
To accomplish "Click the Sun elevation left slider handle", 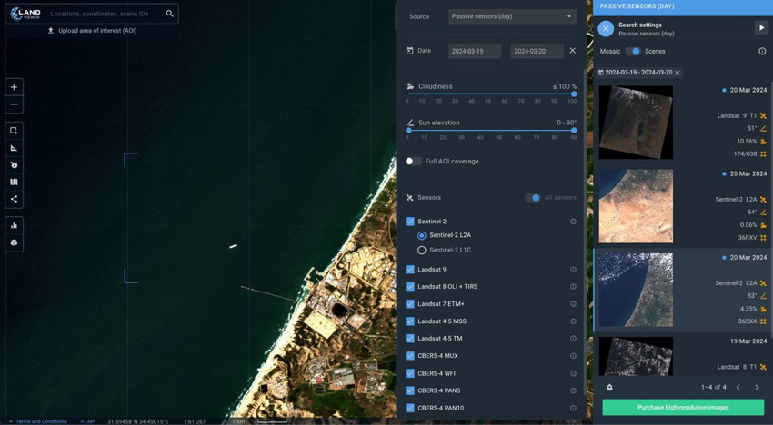I will pyautogui.click(x=408, y=131).
